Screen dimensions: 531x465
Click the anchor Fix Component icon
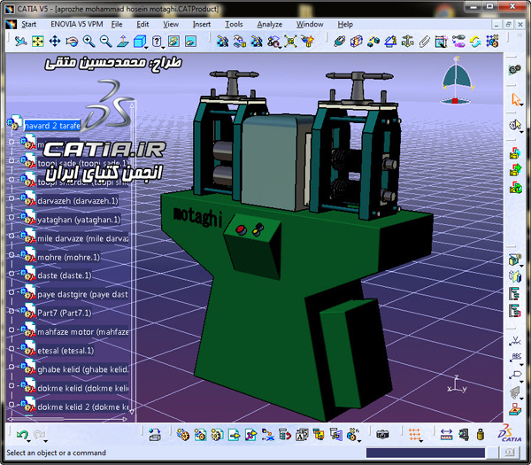point(407,42)
